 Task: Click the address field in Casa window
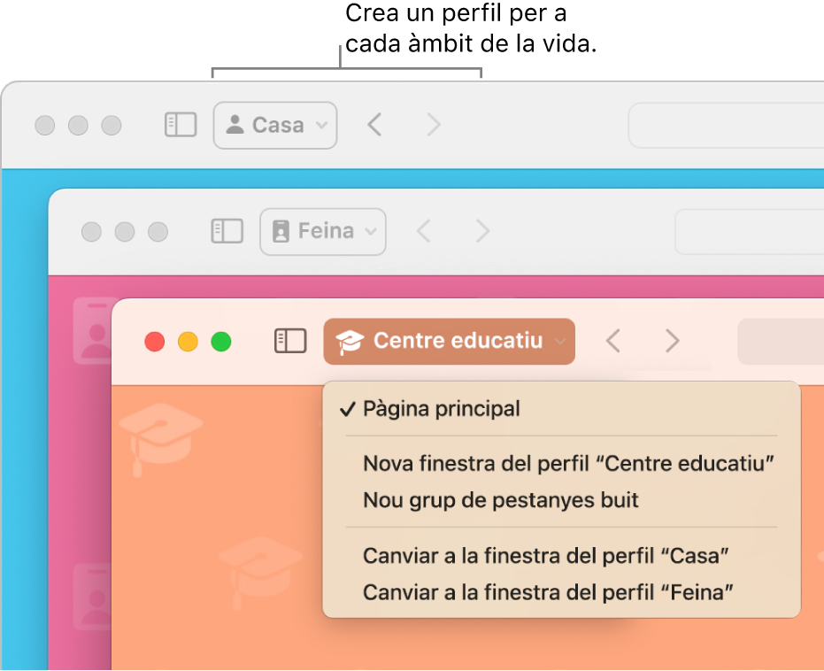726,126
